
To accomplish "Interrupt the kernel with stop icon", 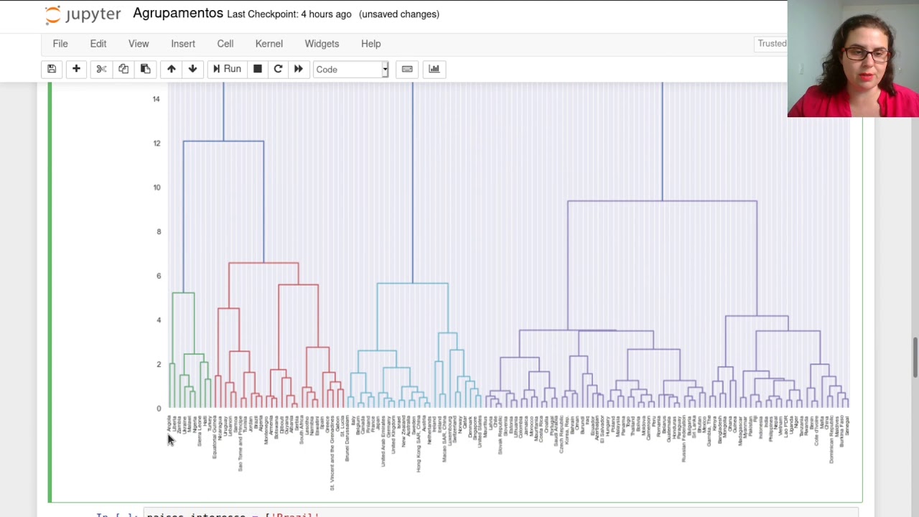I will (257, 69).
